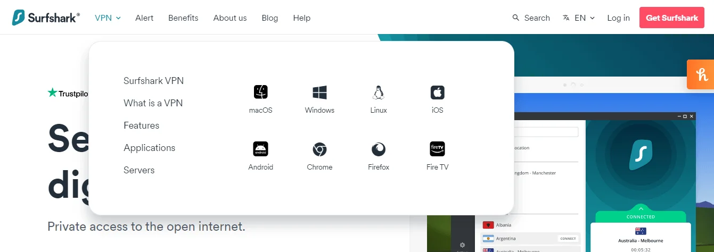714x252 pixels.
Task: Open the EN language dropdown
Action: coord(585,18)
